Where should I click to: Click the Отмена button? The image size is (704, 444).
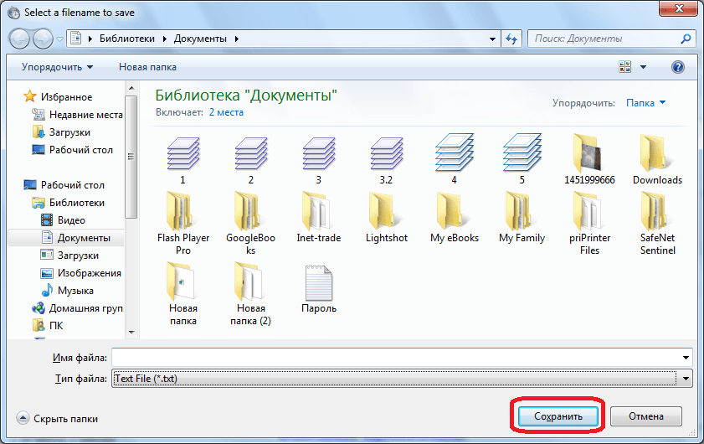click(x=645, y=416)
